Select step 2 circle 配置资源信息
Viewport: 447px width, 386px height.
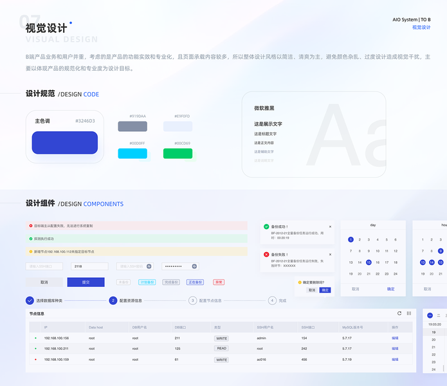[113, 300]
